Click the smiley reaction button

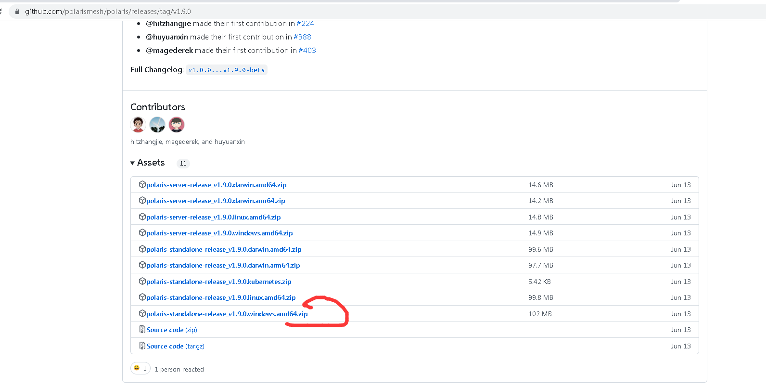(140, 369)
